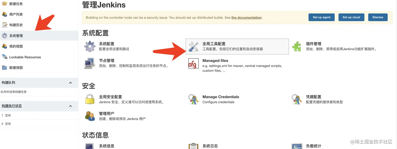Viewport: 397px width, 149px height.
Task: Click the 新建视图 folder icon
Action: [x=4, y=68]
